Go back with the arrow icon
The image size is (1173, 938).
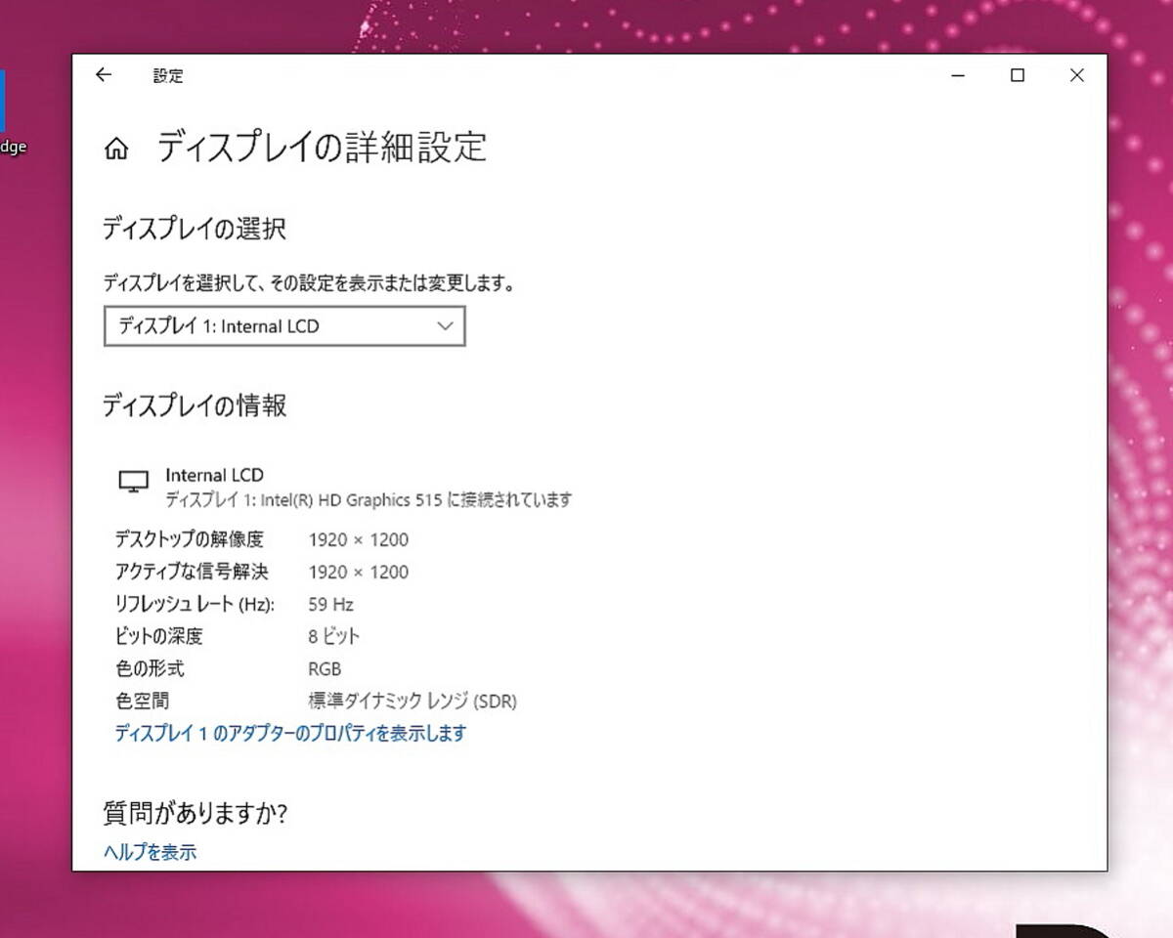click(104, 75)
